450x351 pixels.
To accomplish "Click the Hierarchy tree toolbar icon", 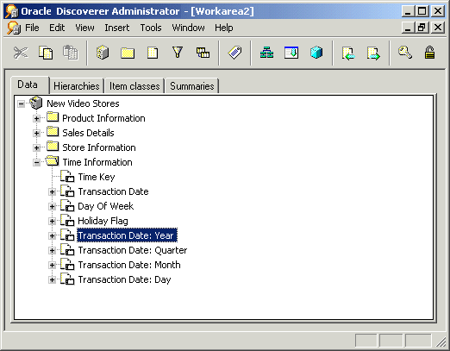I will [x=266, y=53].
